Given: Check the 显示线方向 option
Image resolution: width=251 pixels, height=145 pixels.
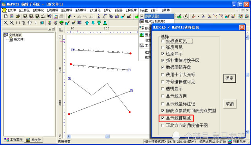Looking at the screenshot, I should [x=163, y=96].
